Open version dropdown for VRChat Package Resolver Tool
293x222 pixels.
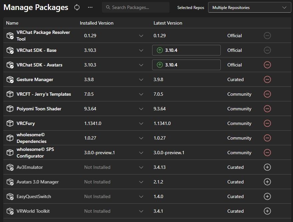141,36
